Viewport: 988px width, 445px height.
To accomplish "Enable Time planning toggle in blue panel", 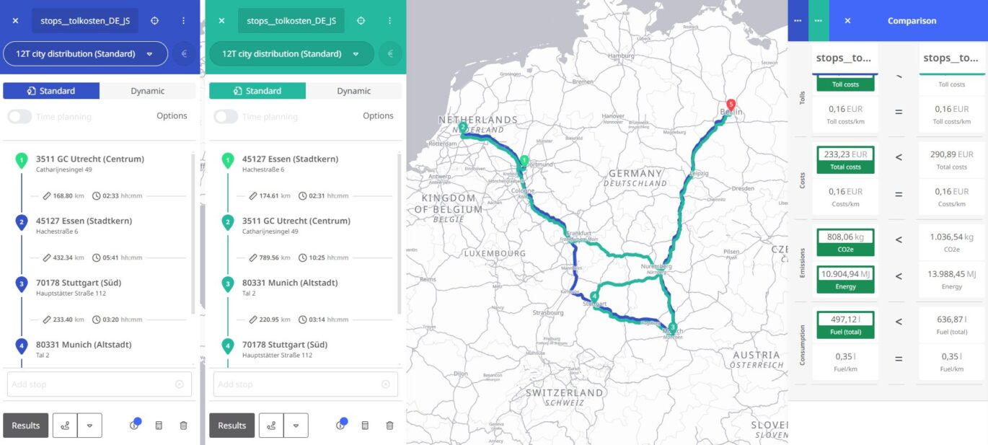I will click(19, 117).
